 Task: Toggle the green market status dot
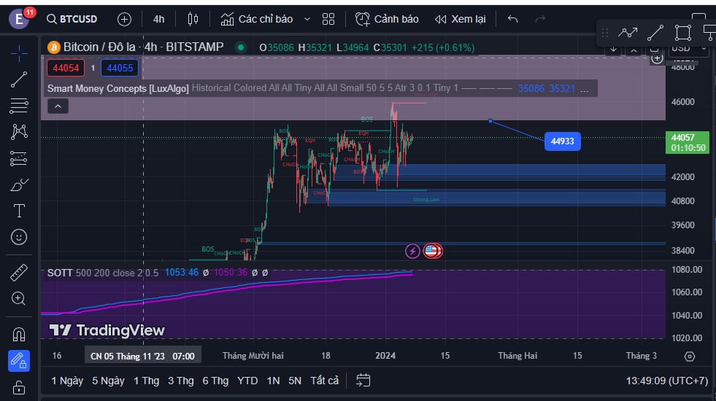(241, 47)
